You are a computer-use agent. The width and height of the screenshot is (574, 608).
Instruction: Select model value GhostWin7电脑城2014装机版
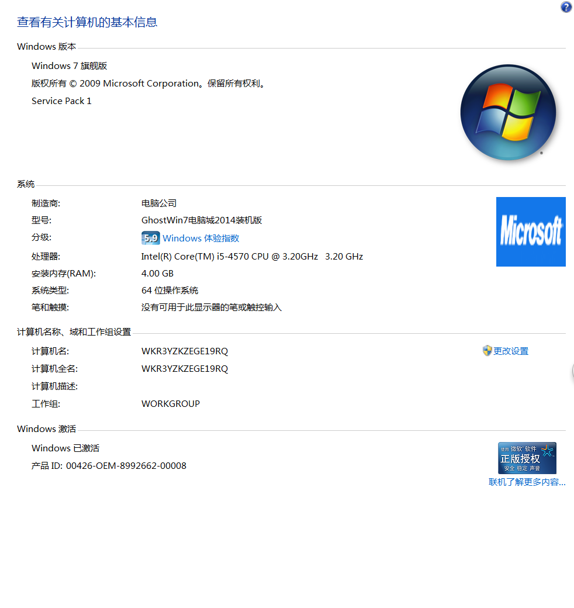202,220
